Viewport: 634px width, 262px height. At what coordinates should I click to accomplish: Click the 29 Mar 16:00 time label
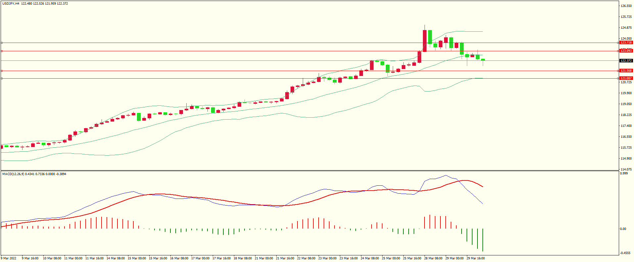click(475, 258)
